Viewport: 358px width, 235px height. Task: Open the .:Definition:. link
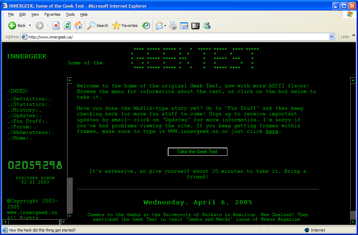click(x=29, y=99)
